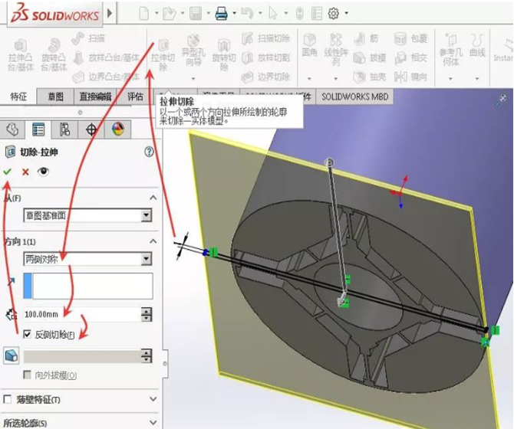The image size is (514, 429).
Task: Select 线性阵列 linear pattern tool
Action: tap(336, 49)
